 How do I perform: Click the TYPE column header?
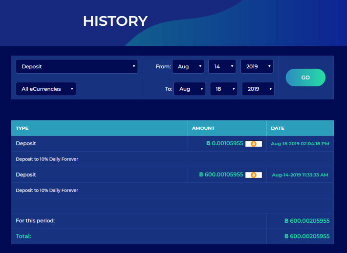22,128
